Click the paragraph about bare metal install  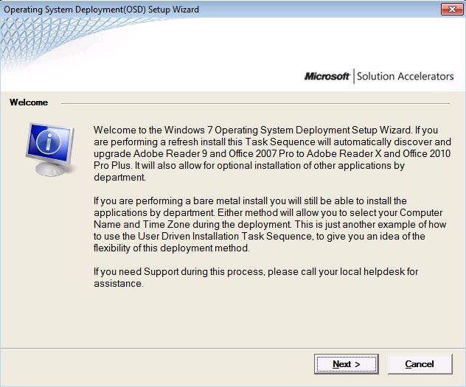[270, 224]
